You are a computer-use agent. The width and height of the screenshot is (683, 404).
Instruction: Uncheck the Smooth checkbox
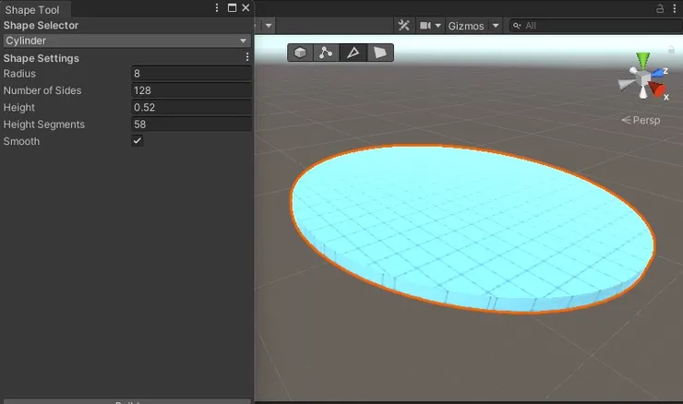coord(138,141)
